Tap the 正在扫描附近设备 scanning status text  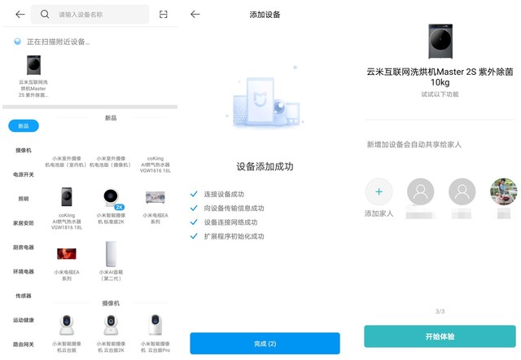point(58,42)
